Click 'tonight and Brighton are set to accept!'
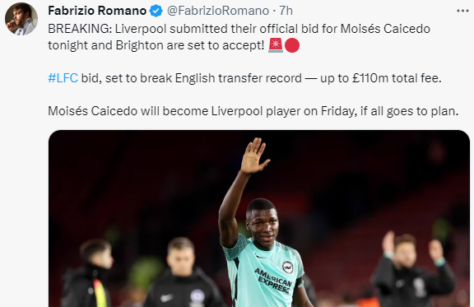474x307 pixels. coord(156,45)
